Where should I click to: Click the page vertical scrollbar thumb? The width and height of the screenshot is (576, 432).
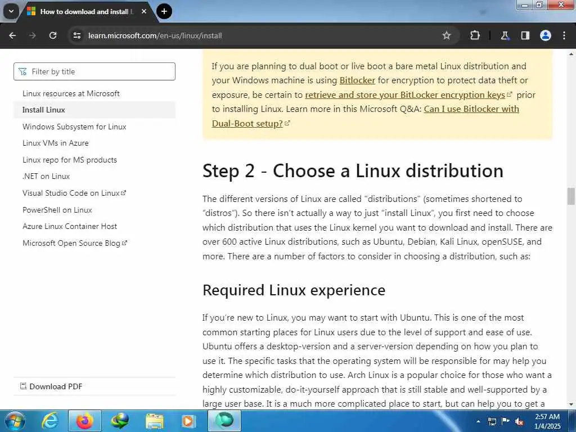pyautogui.click(x=571, y=196)
